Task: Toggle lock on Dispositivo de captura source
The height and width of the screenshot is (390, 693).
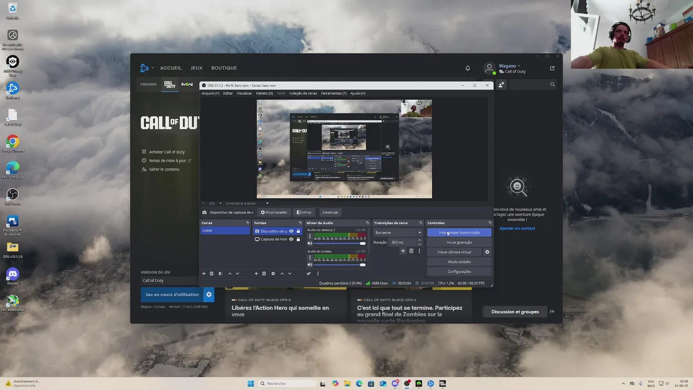Action: (298, 231)
